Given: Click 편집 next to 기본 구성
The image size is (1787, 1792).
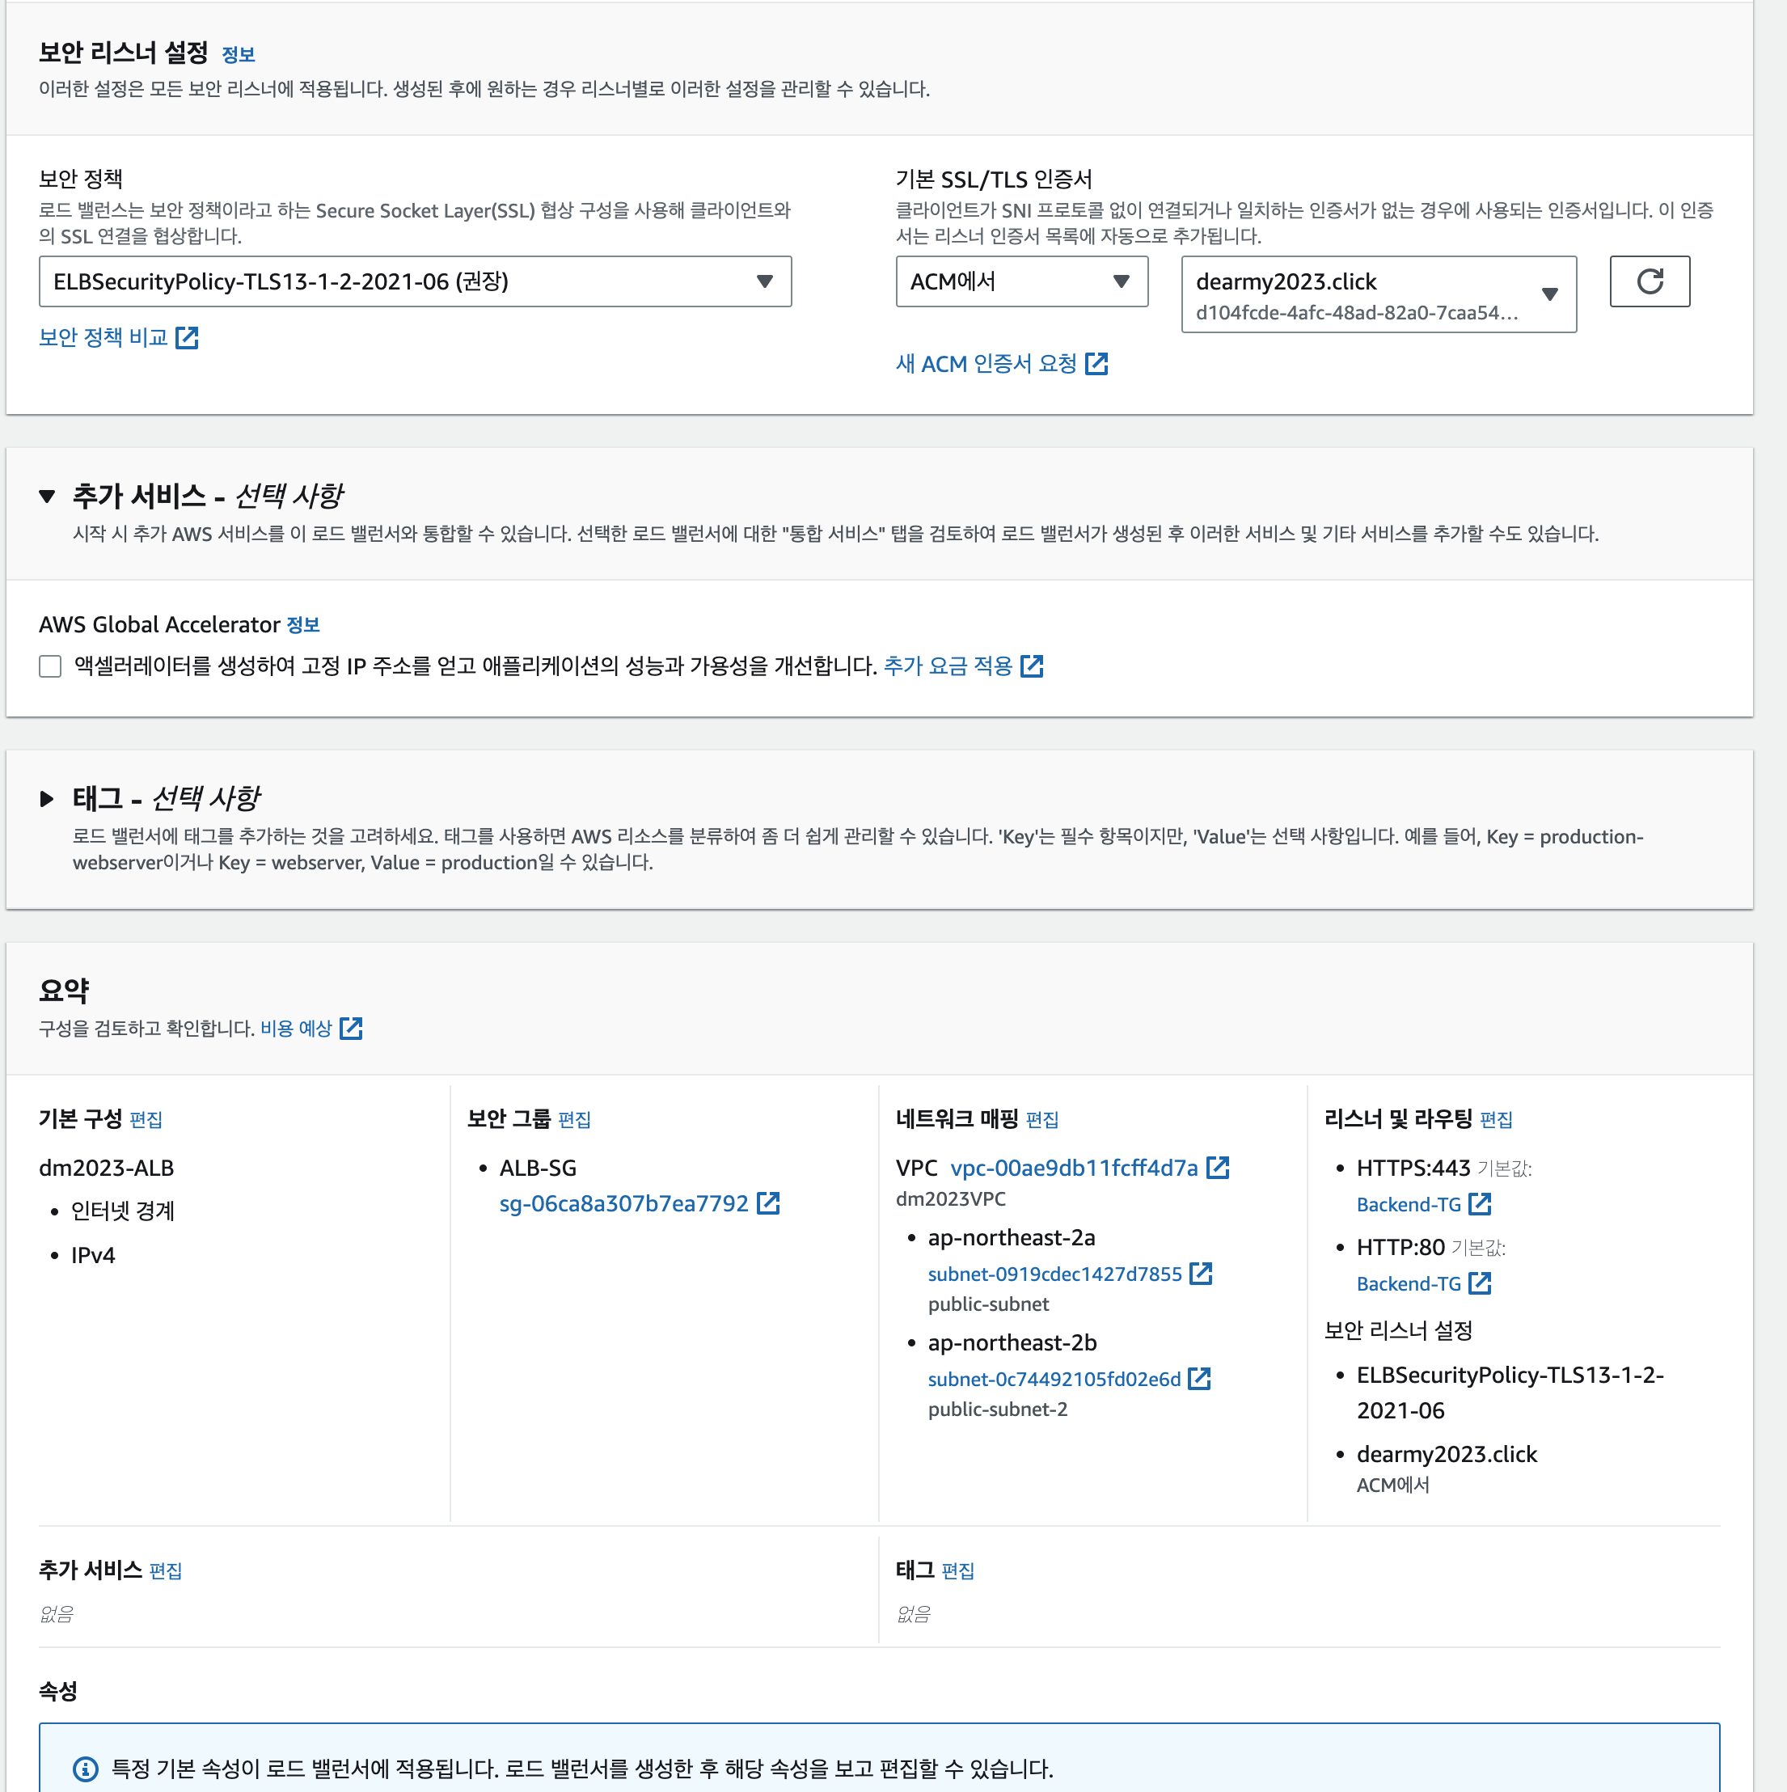Looking at the screenshot, I should click(x=146, y=1119).
